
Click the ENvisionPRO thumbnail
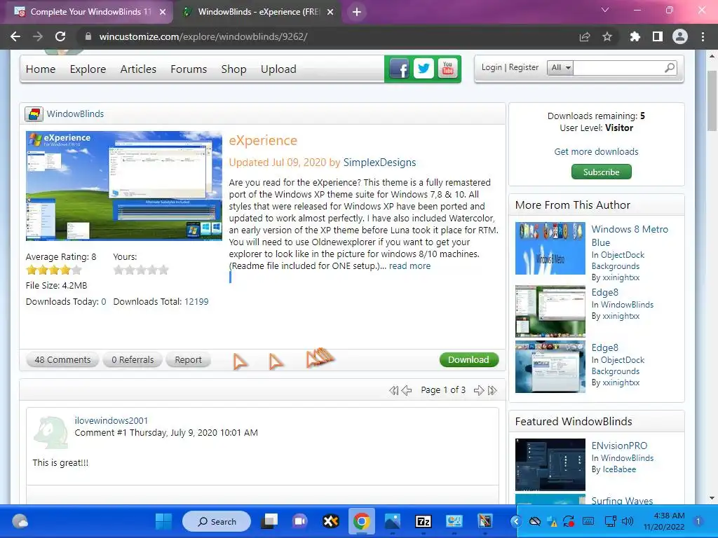coord(550,464)
